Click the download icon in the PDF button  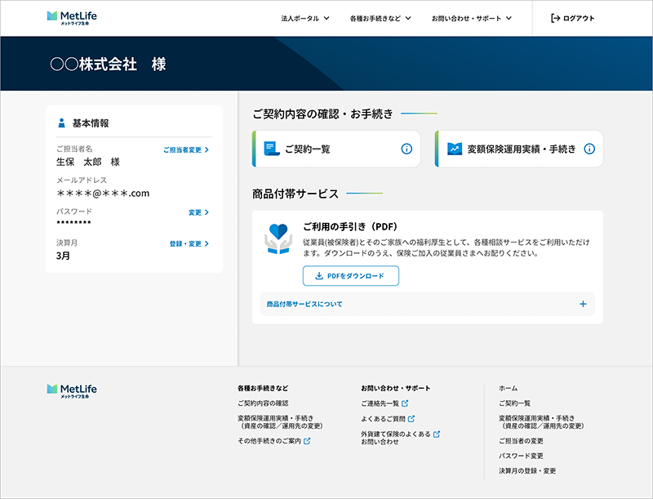[319, 276]
